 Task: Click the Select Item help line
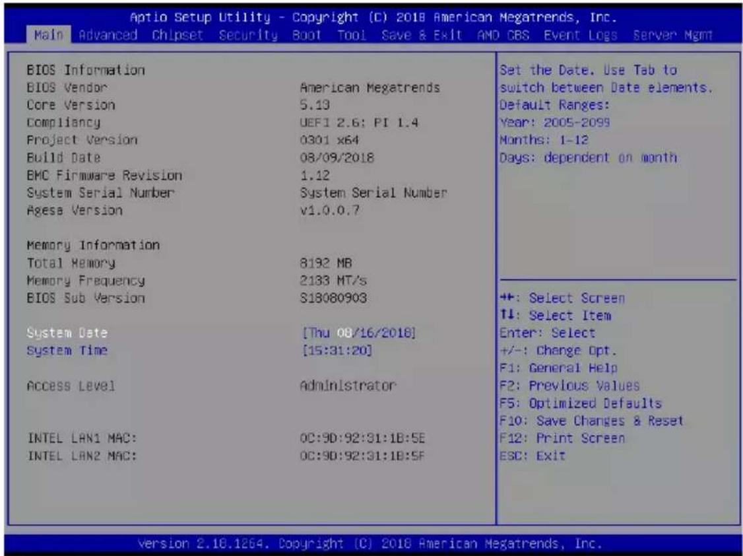pos(556,315)
